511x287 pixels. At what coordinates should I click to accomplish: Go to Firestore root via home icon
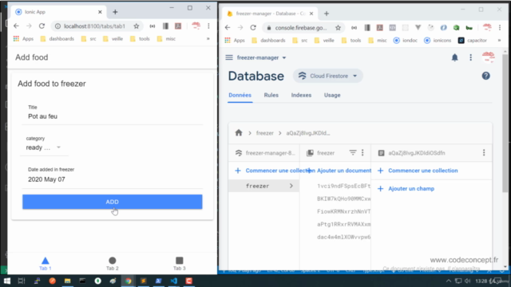pos(239,133)
